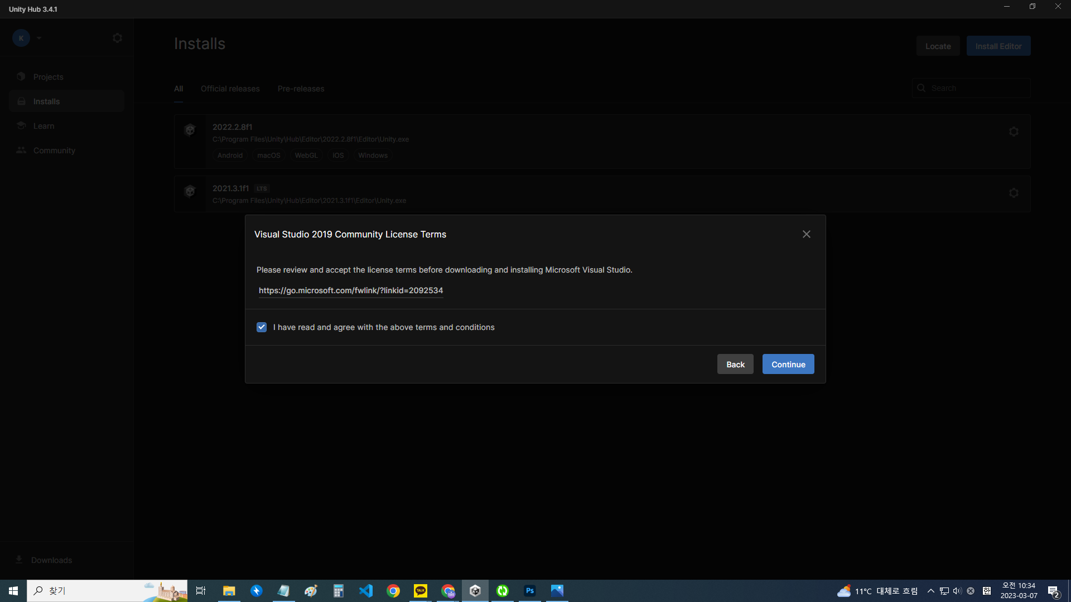Switch to Official releases tab
The image size is (1071, 602).
point(230,89)
